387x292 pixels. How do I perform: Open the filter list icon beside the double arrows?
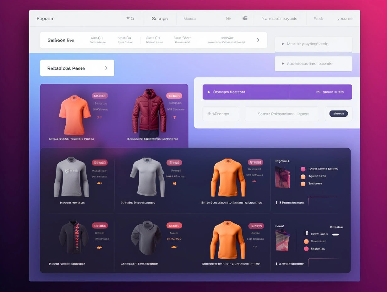pos(245,18)
